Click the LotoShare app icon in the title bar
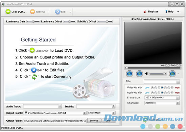This screenshot has height=132, width=186. 3,4
